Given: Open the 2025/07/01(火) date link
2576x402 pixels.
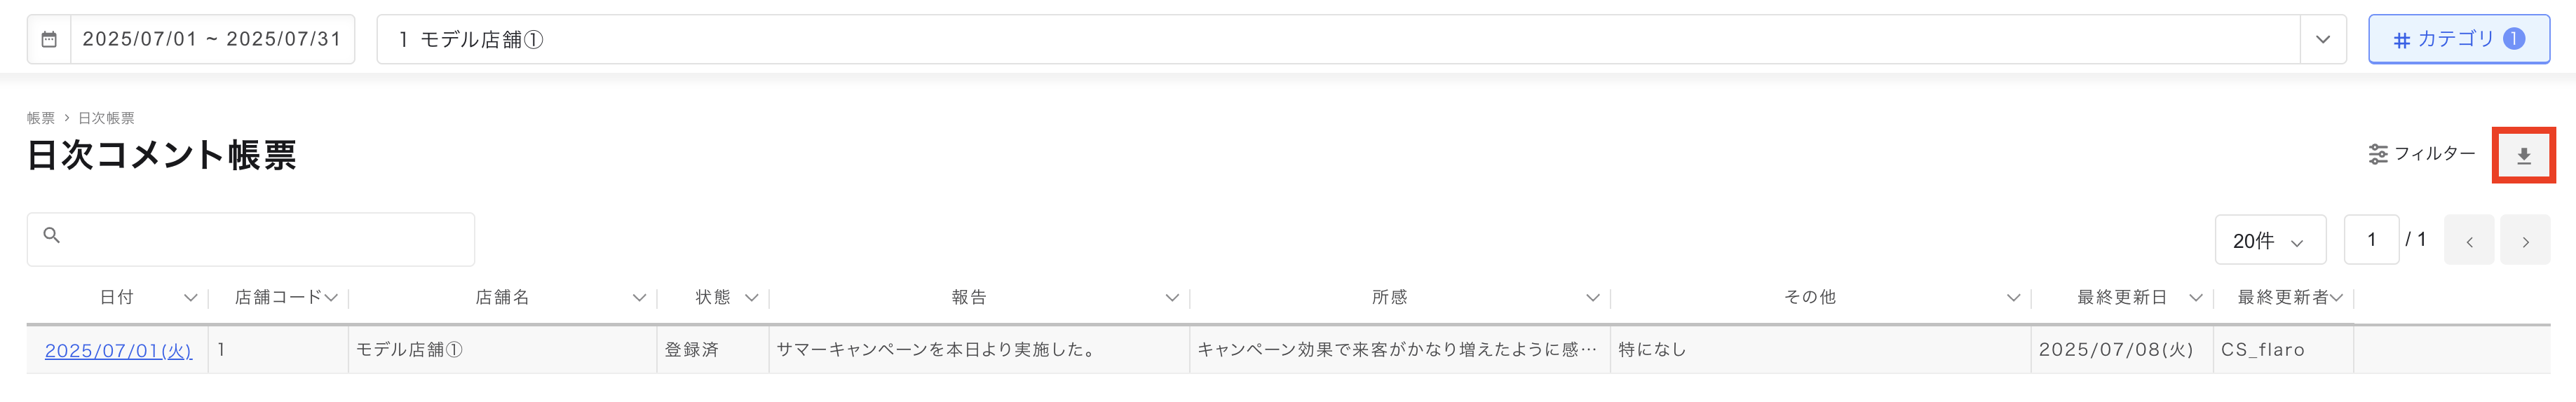Looking at the screenshot, I should [x=118, y=350].
